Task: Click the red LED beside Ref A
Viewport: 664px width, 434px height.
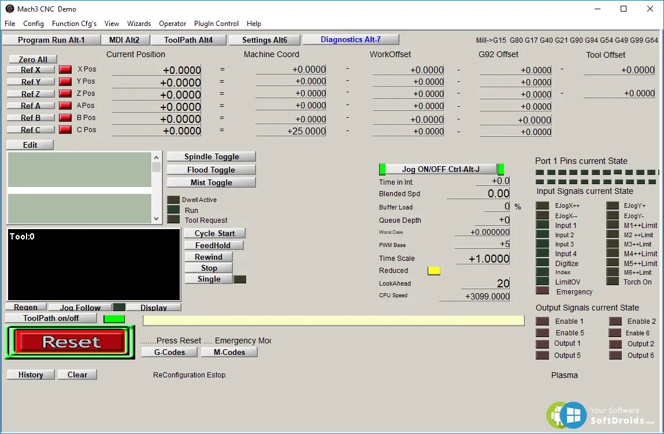Action: [x=65, y=106]
